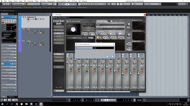Click the Add Bus button
The height and width of the screenshot is (106, 190).
59,67
